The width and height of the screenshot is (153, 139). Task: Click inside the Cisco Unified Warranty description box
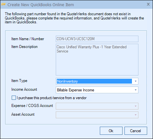tap(97, 60)
